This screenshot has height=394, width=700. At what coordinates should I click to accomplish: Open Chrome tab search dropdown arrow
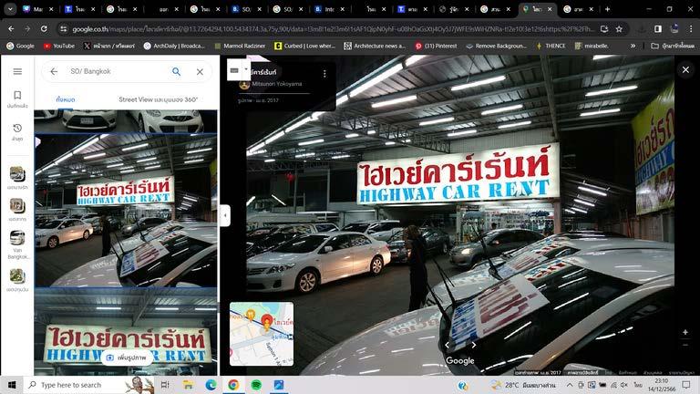click(x=10, y=9)
